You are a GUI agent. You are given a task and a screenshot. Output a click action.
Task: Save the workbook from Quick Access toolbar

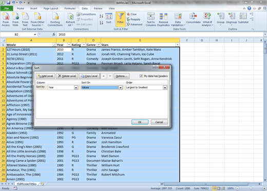coord(8,3)
